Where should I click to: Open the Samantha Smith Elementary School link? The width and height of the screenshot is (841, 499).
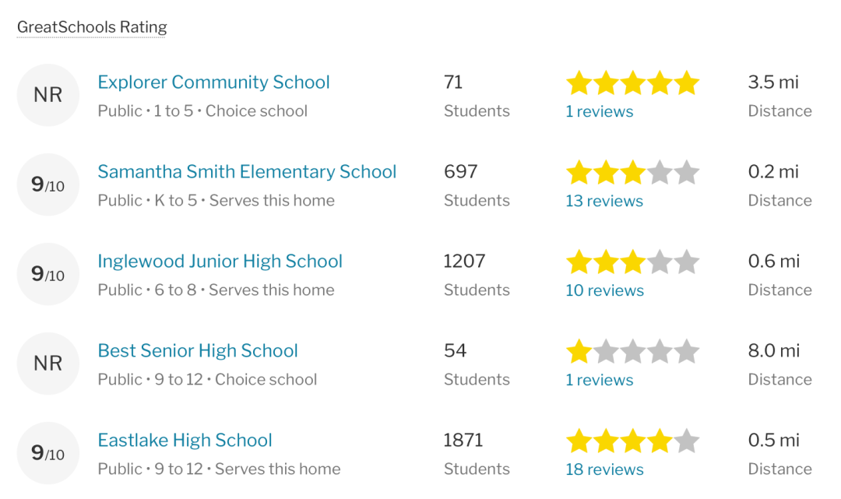pos(247,171)
